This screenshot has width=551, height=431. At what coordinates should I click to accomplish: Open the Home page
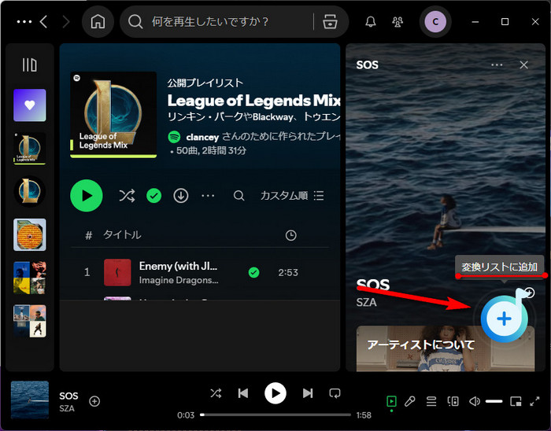click(98, 22)
